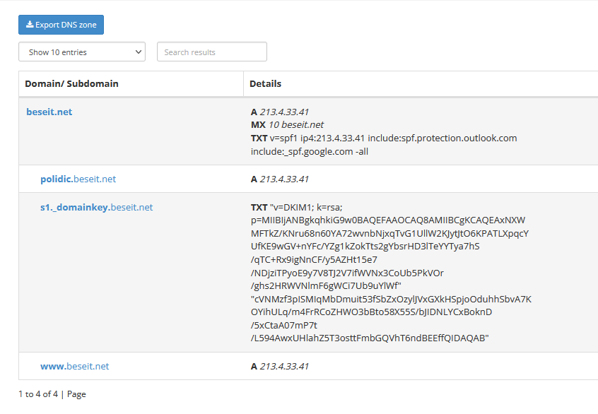Open the www.beseit.net subdomain link
The width and height of the screenshot is (598, 414).
tap(74, 366)
